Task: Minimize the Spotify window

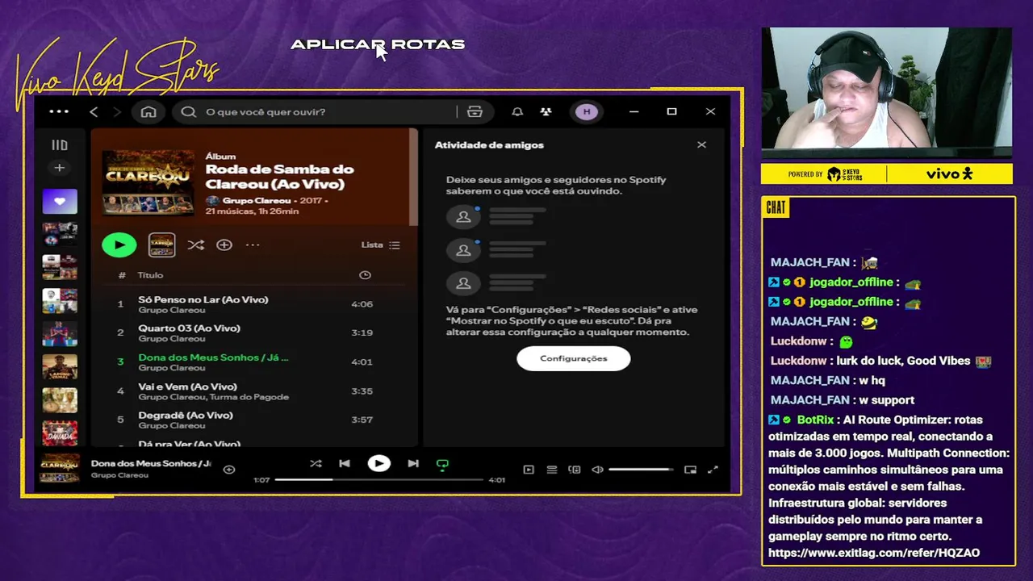Action: [634, 111]
